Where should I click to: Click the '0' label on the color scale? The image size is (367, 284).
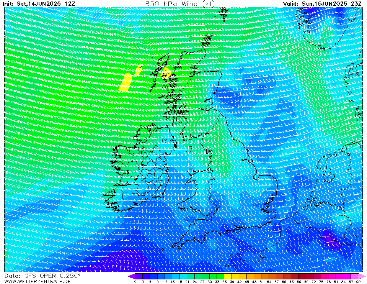pyautogui.click(x=135, y=282)
